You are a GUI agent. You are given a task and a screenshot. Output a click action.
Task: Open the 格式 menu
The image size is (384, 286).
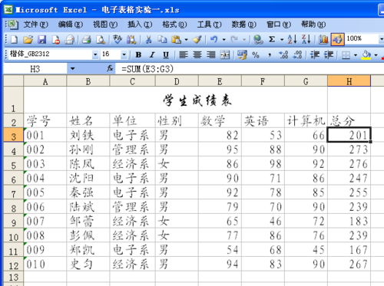pos(174,25)
